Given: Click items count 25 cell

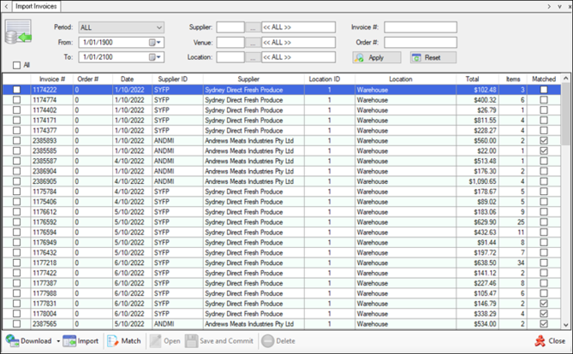Looking at the screenshot, I should tap(513, 221).
